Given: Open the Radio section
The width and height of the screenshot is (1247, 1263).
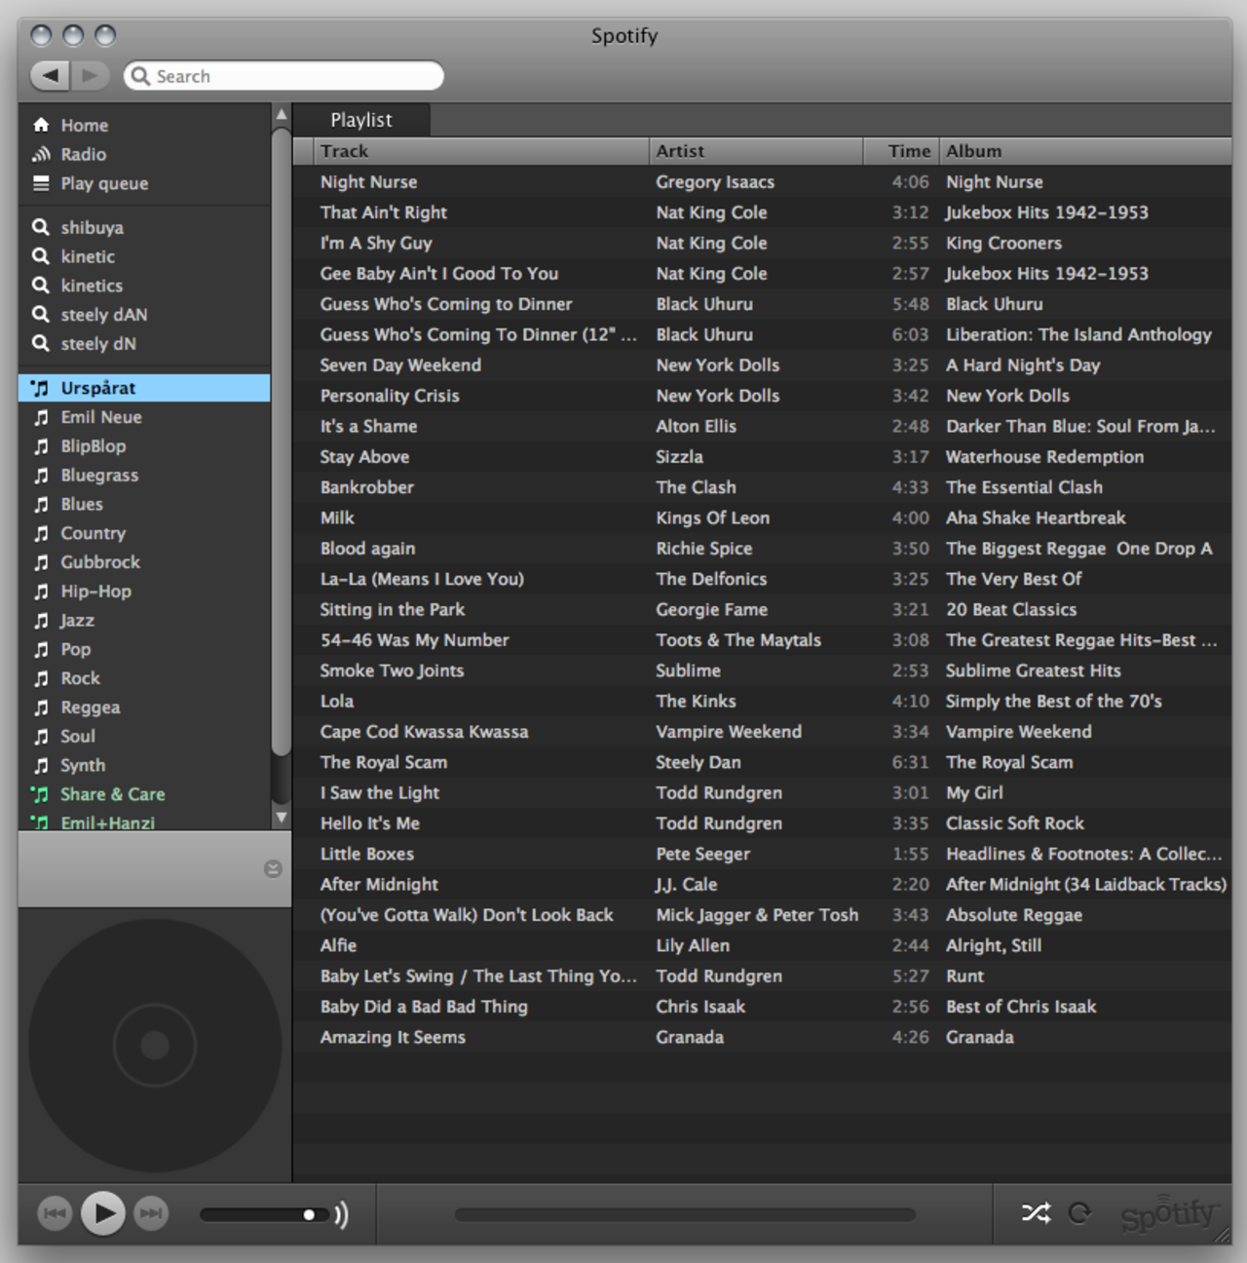Looking at the screenshot, I should click(x=83, y=154).
